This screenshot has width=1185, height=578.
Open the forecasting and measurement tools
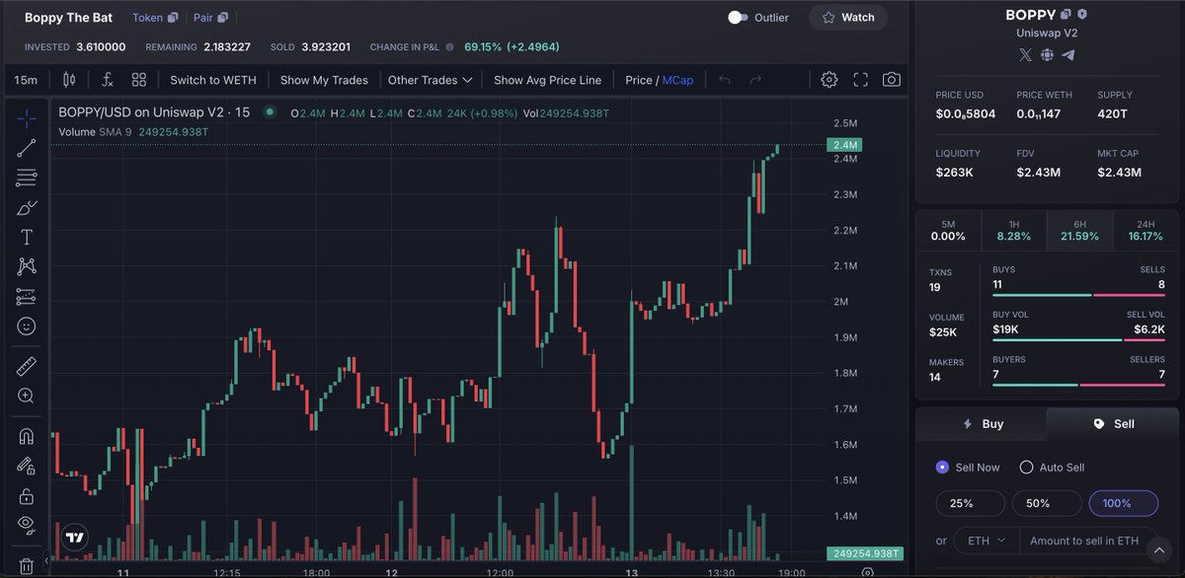[27, 297]
